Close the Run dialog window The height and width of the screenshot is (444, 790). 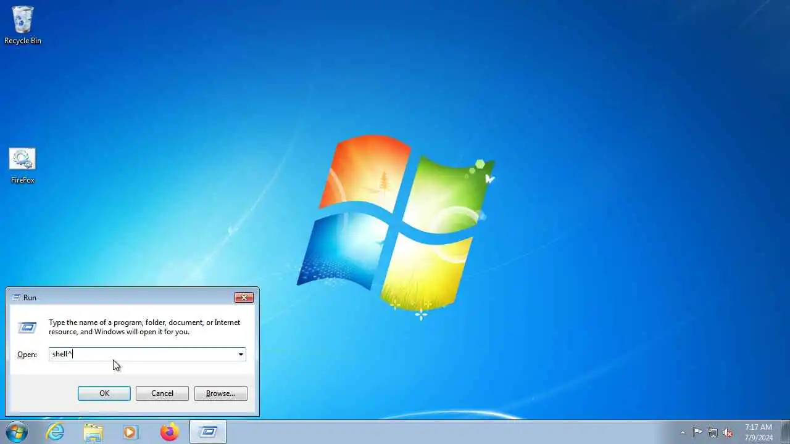tap(244, 297)
